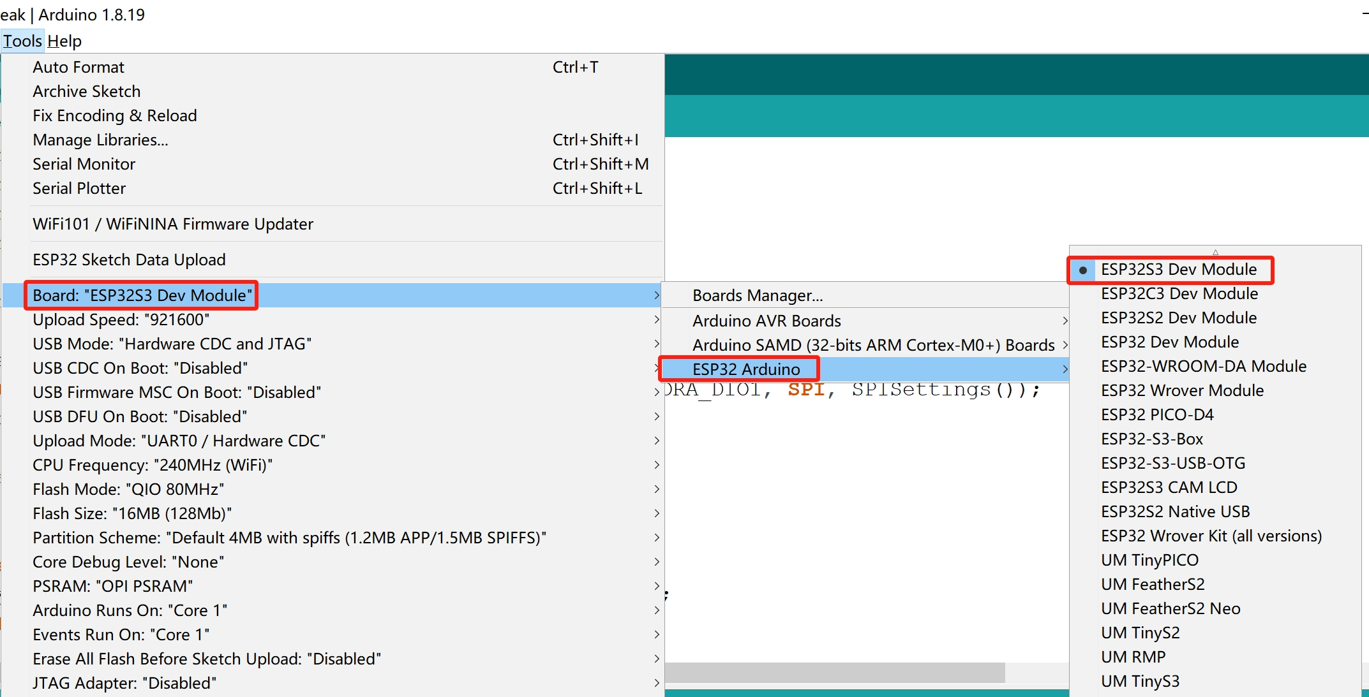Select the ESP32C3 Dev Module board
The height and width of the screenshot is (697, 1369).
coord(1215,294)
